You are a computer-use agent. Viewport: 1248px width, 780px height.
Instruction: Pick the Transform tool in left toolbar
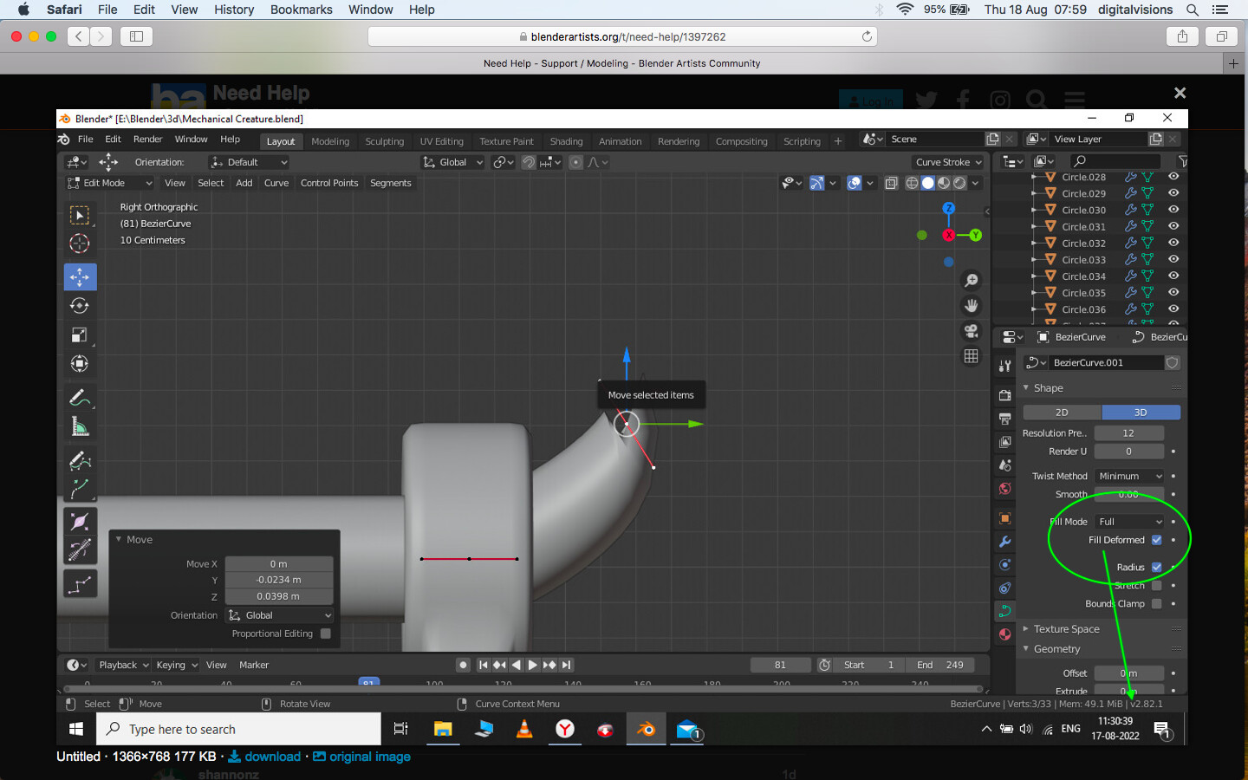80,364
